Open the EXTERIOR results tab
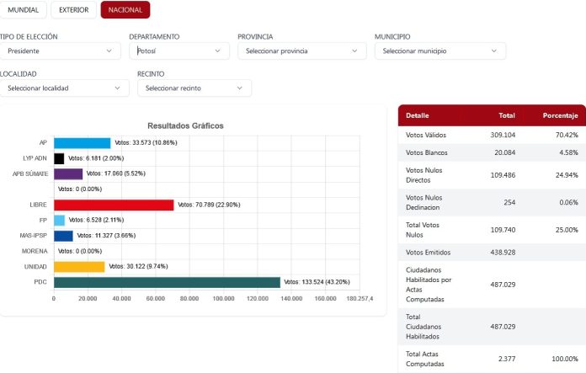The image size is (586, 373). point(73,10)
